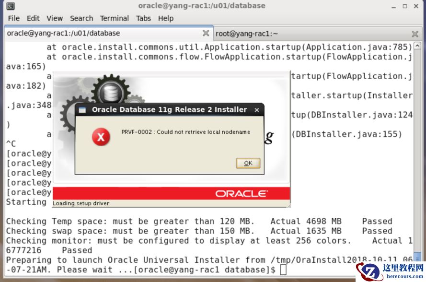Close the Oracle Database 11g Installer dialog

click(257, 110)
